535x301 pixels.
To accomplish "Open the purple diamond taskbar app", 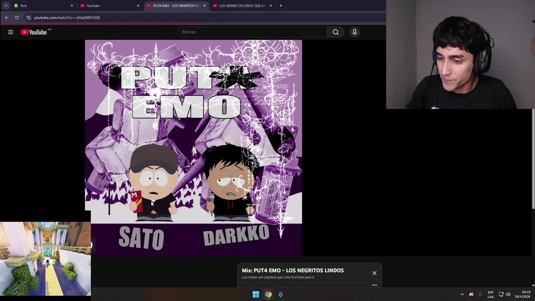I will (x=280, y=294).
